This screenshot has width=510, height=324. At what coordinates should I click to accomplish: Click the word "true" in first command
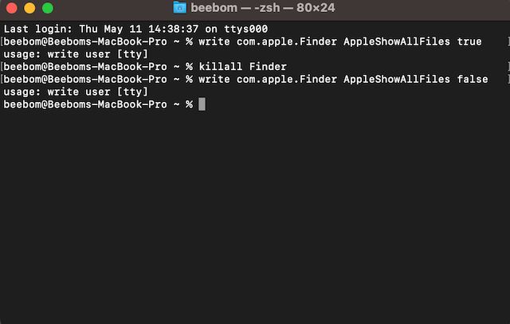pos(469,41)
